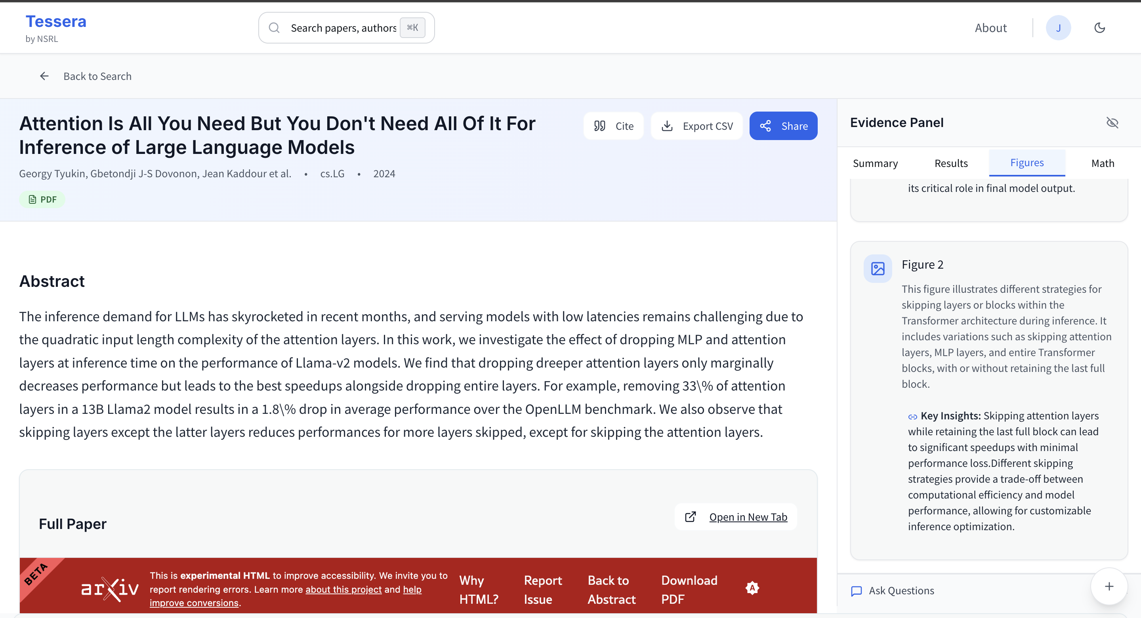Click Download PDF in arXiv banner
Image resolution: width=1141 pixels, height=618 pixels.
tap(689, 590)
